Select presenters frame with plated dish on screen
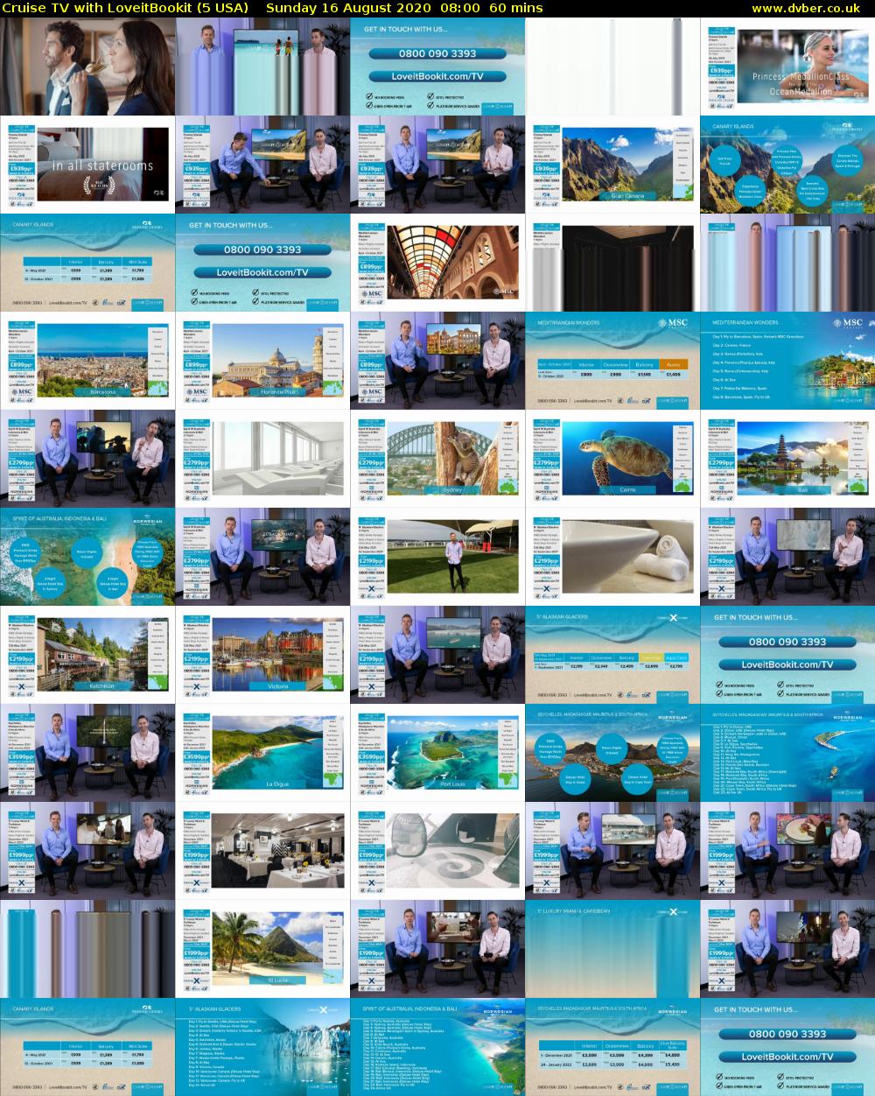This screenshot has width=875, height=1096. click(787, 851)
